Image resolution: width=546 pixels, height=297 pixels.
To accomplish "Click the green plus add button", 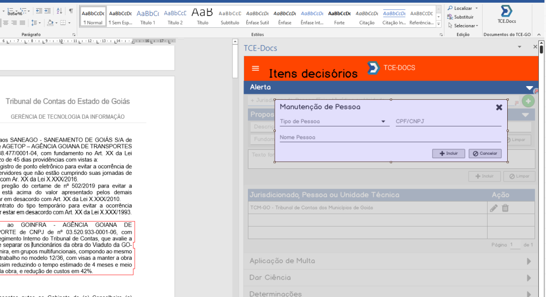I will click(x=528, y=101).
